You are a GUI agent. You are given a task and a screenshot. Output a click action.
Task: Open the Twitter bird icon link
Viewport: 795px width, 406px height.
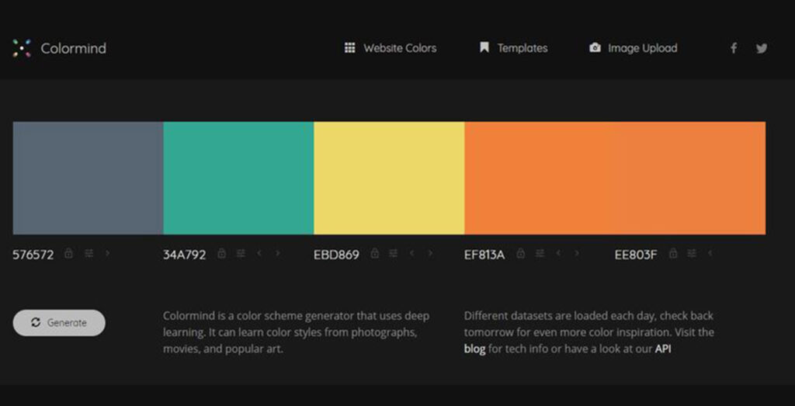pos(762,48)
